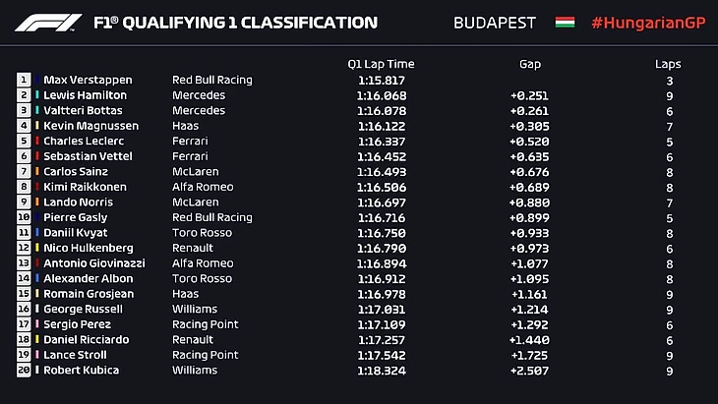This screenshot has height=404, width=718.
Task: Click the Qualifying 1 Classification title
Action: click(235, 23)
